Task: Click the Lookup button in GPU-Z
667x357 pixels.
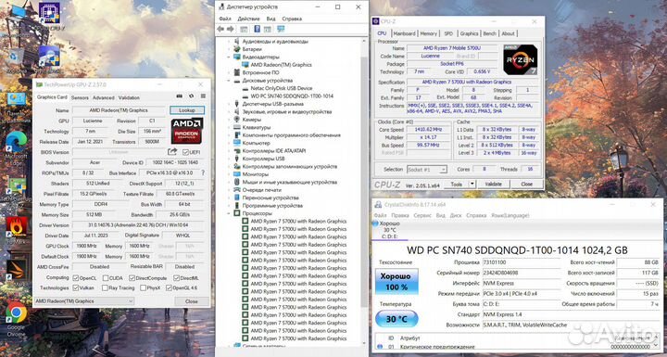Action: pyautogui.click(x=187, y=110)
